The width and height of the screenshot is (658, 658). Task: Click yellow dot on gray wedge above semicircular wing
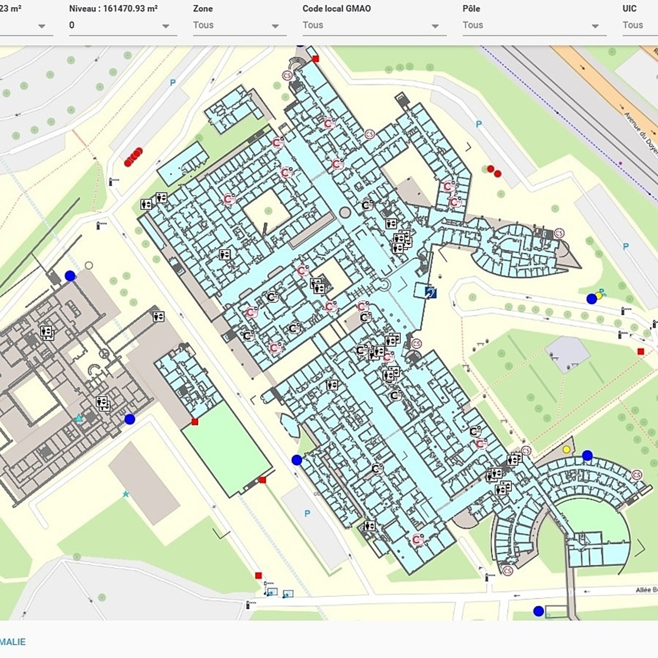pos(566,449)
